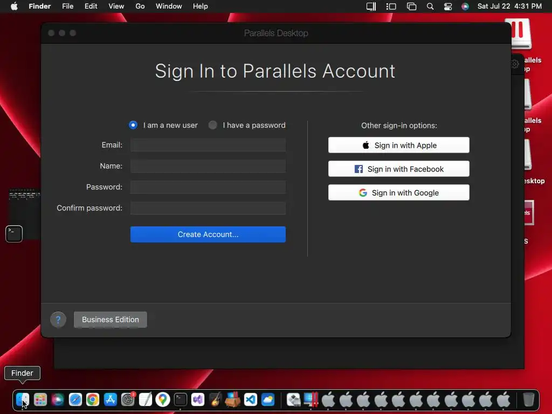This screenshot has height=414, width=552.
Task: Open the Trash in the Dock
Action: click(528, 399)
